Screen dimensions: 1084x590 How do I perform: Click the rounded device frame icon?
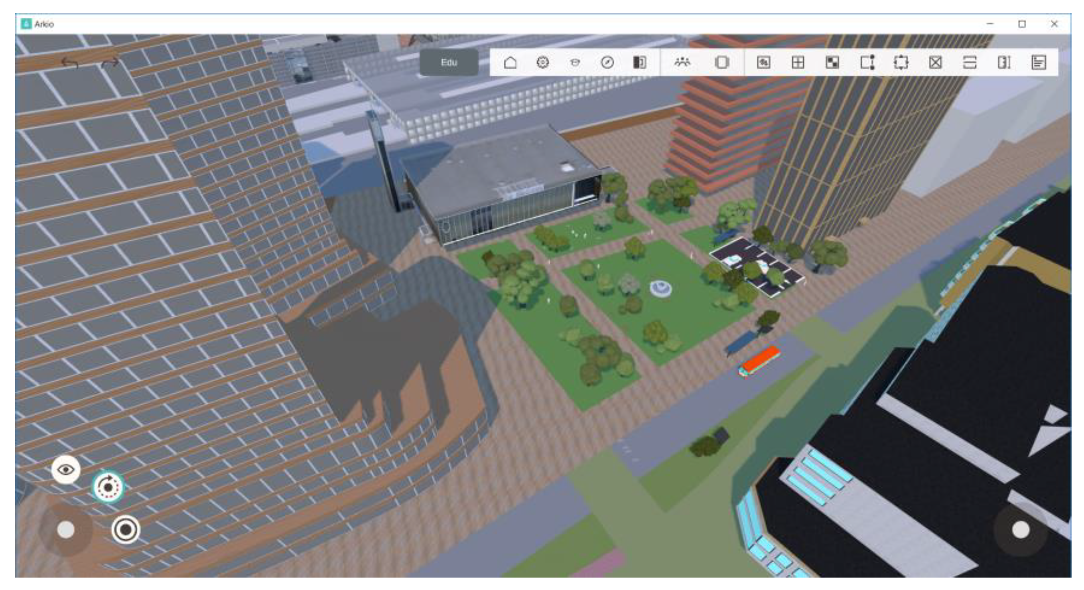[x=722, y=62]
